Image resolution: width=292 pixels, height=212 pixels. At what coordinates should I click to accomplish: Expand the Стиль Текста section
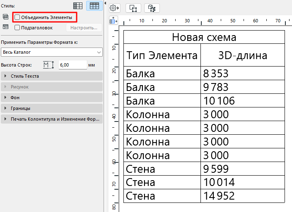(x=52, y=76)
